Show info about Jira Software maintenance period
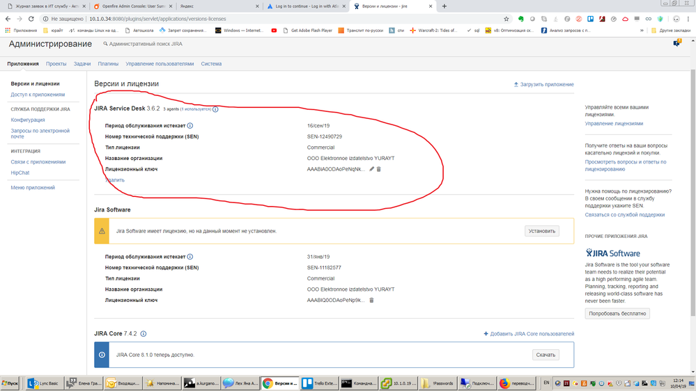Image resolution: width=696 pixels, height=391 pixels. click(x=190, y=257)
